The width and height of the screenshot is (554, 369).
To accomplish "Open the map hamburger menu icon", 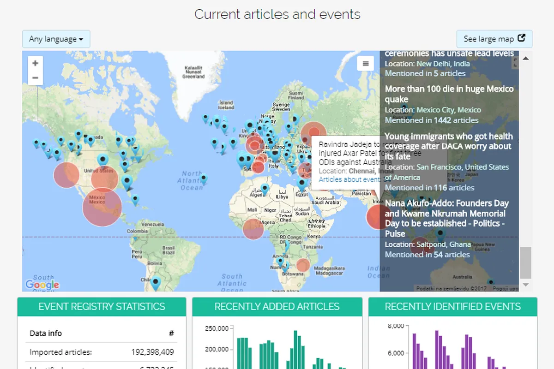I will tap(365, 64).
